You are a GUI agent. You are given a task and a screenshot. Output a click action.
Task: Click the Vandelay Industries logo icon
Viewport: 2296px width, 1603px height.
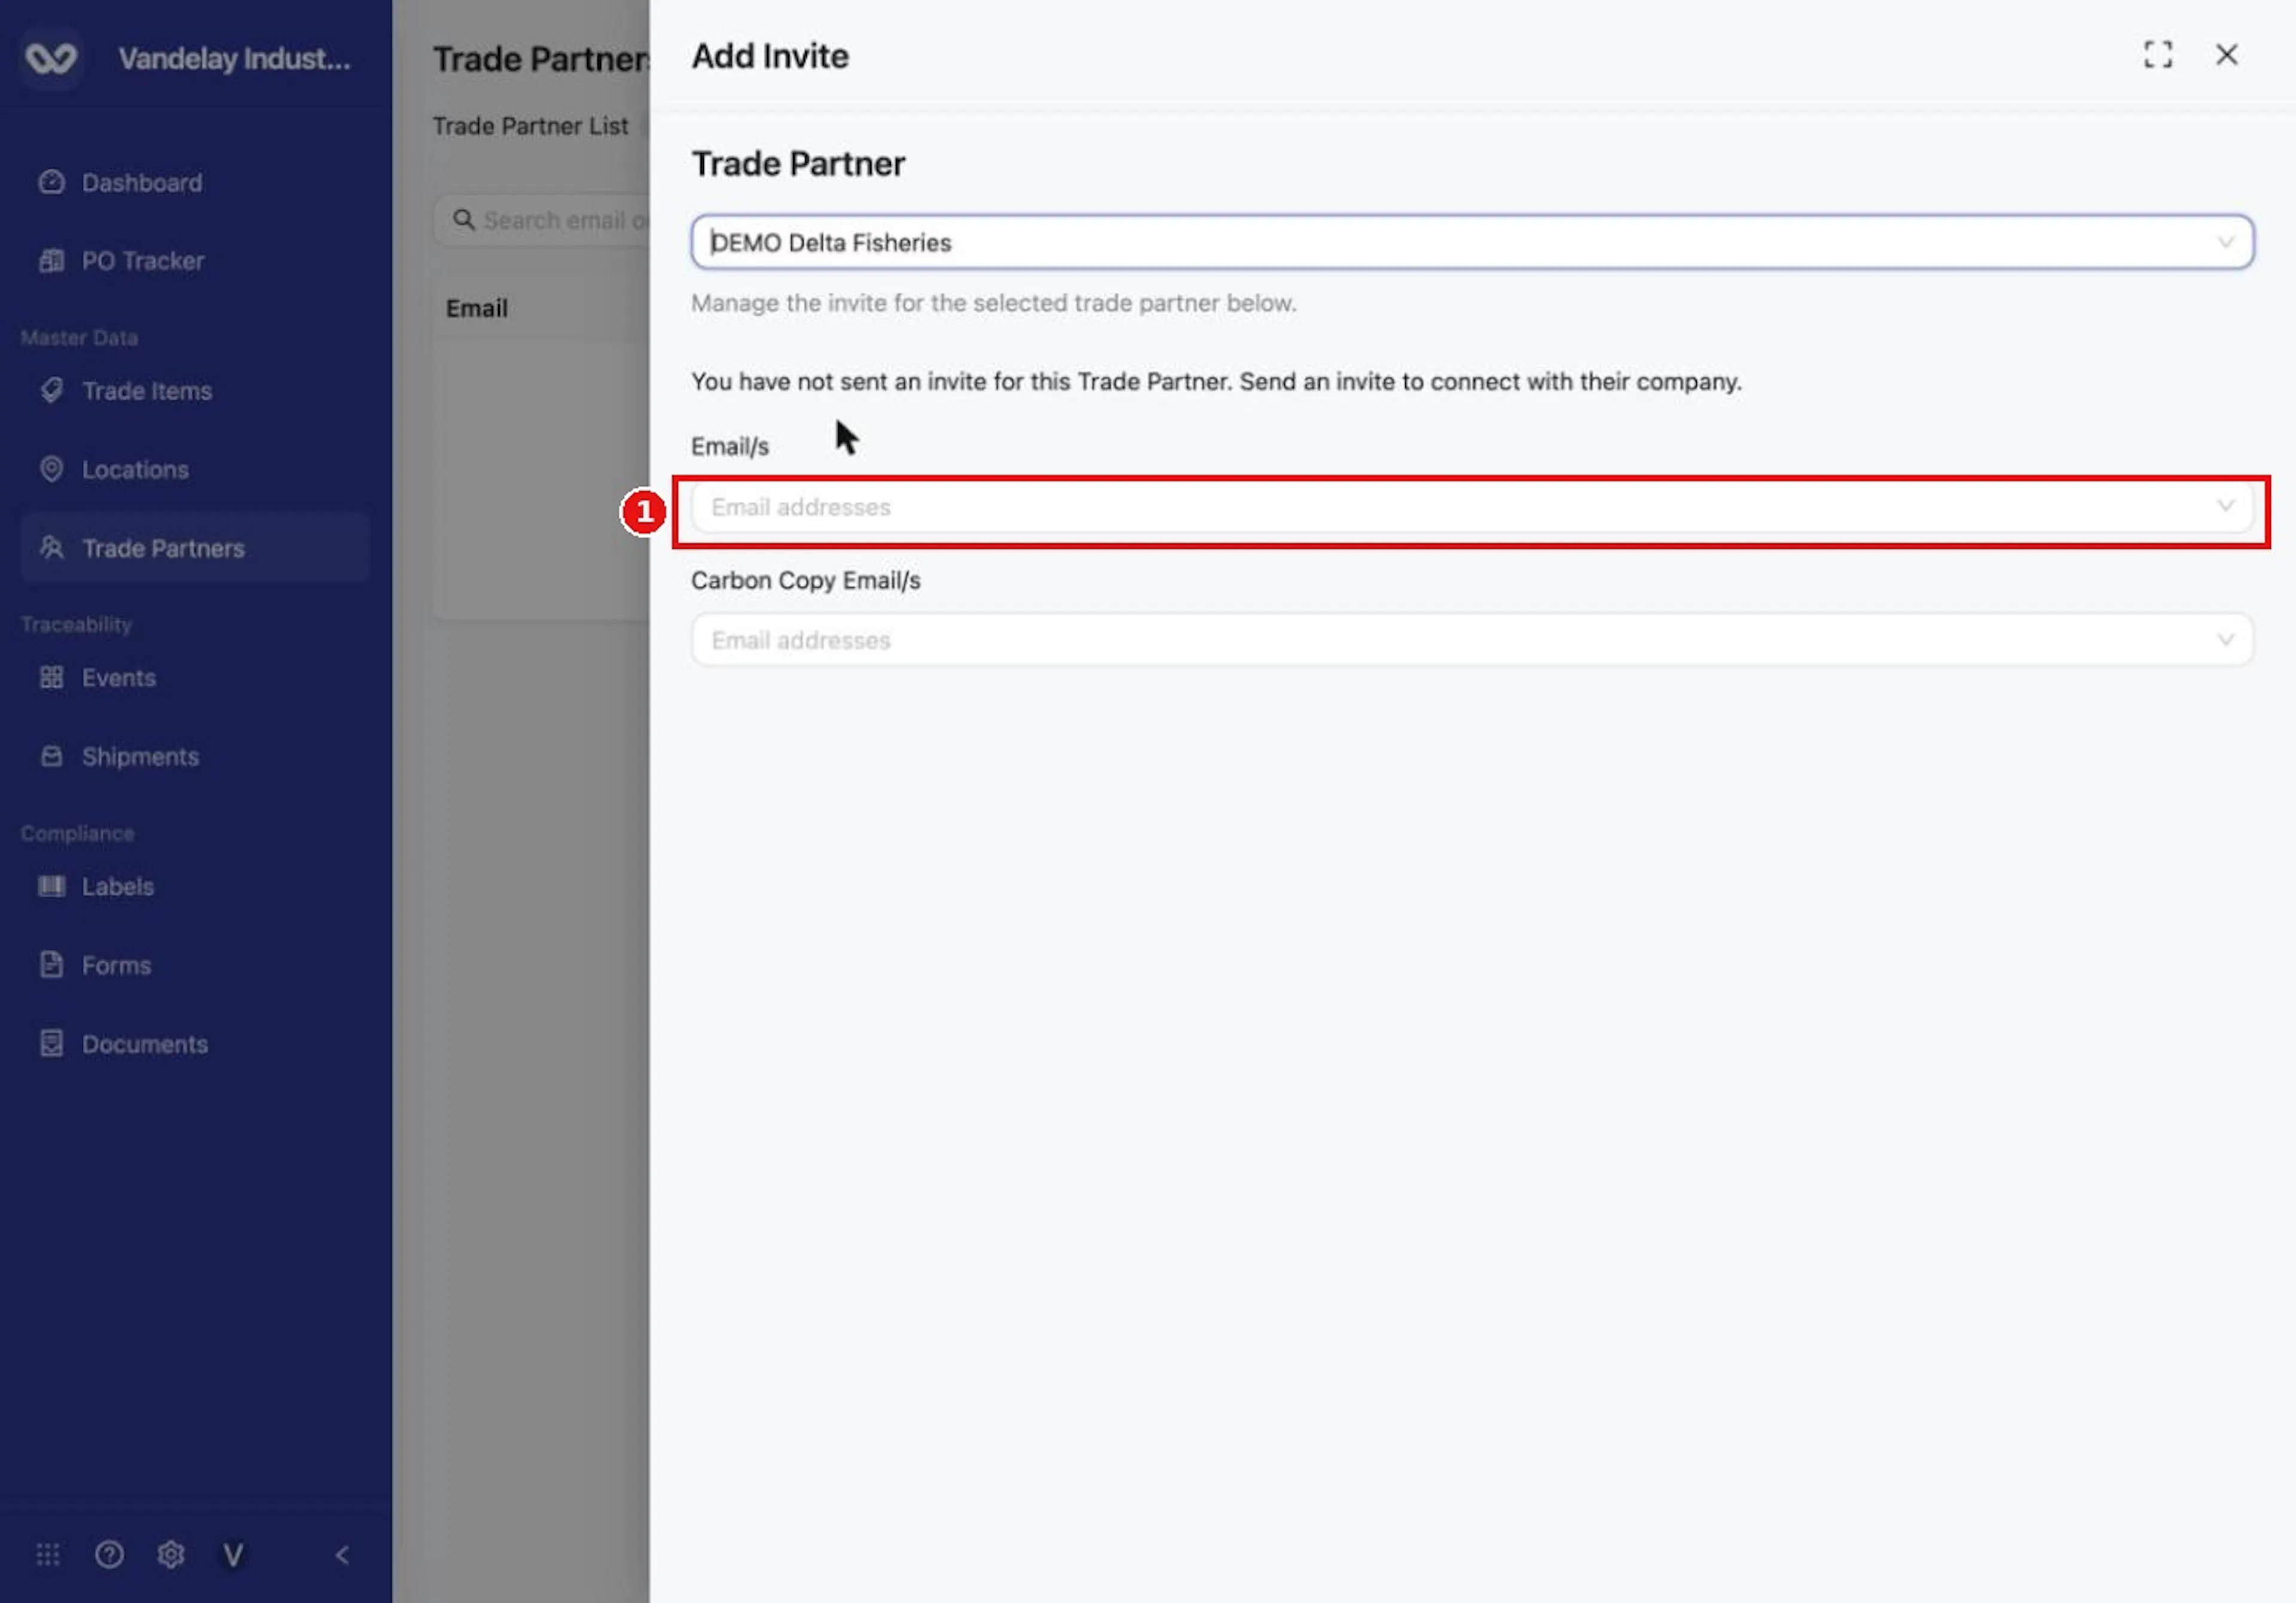click(x=51, y=58)
